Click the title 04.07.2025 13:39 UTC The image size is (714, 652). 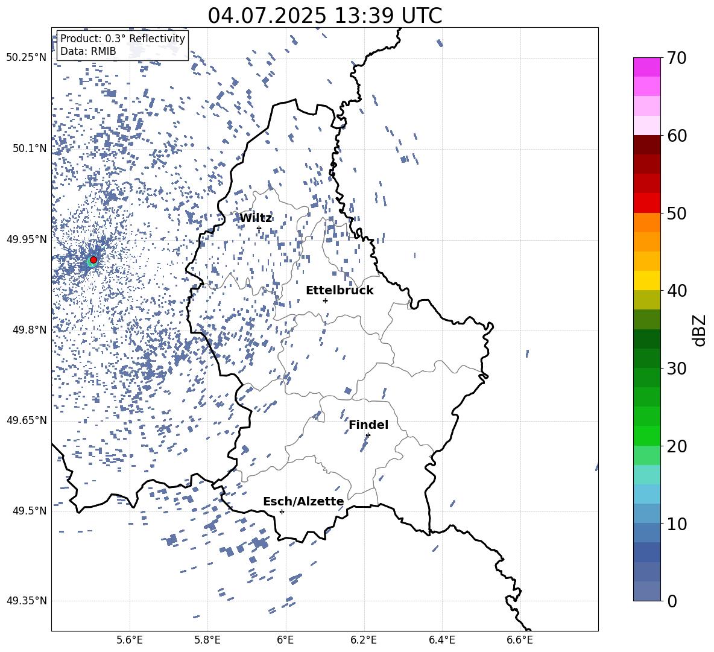[x=324, y=16]
